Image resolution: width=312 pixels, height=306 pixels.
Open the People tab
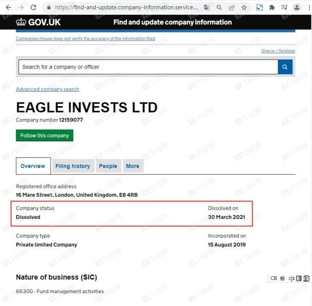(x=108, y=166)
